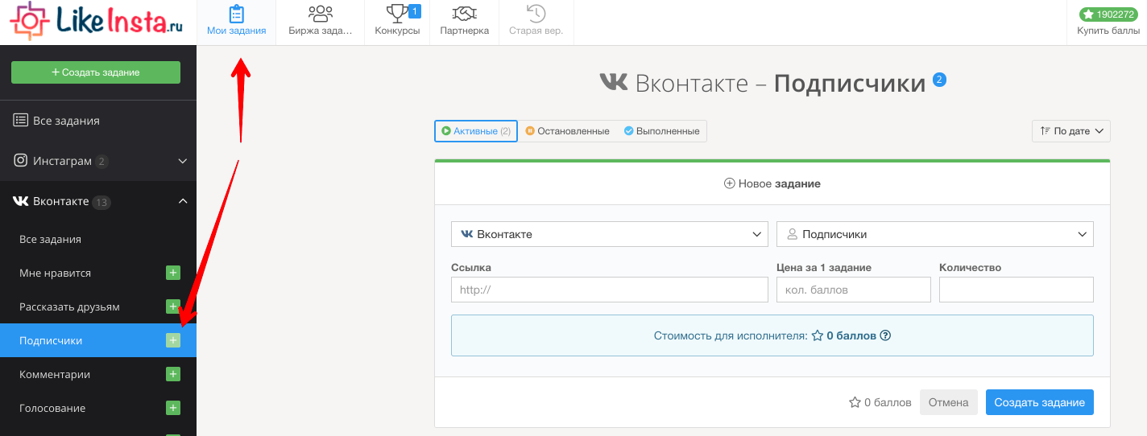
Task: Show the Выполненные tasks filter
Action: [x=661, y=131]
